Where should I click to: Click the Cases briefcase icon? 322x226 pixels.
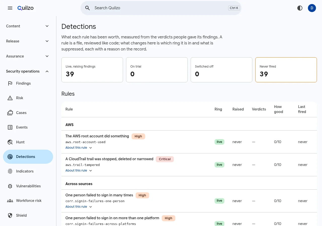tap(10, 113)
